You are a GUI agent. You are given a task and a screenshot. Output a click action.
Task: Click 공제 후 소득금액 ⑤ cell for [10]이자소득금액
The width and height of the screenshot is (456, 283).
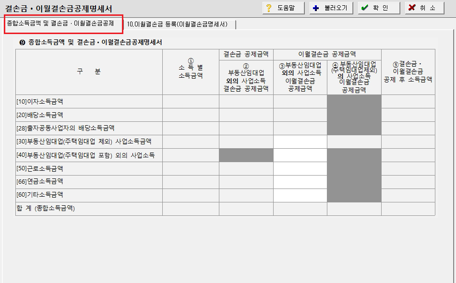tap(408, 101)
